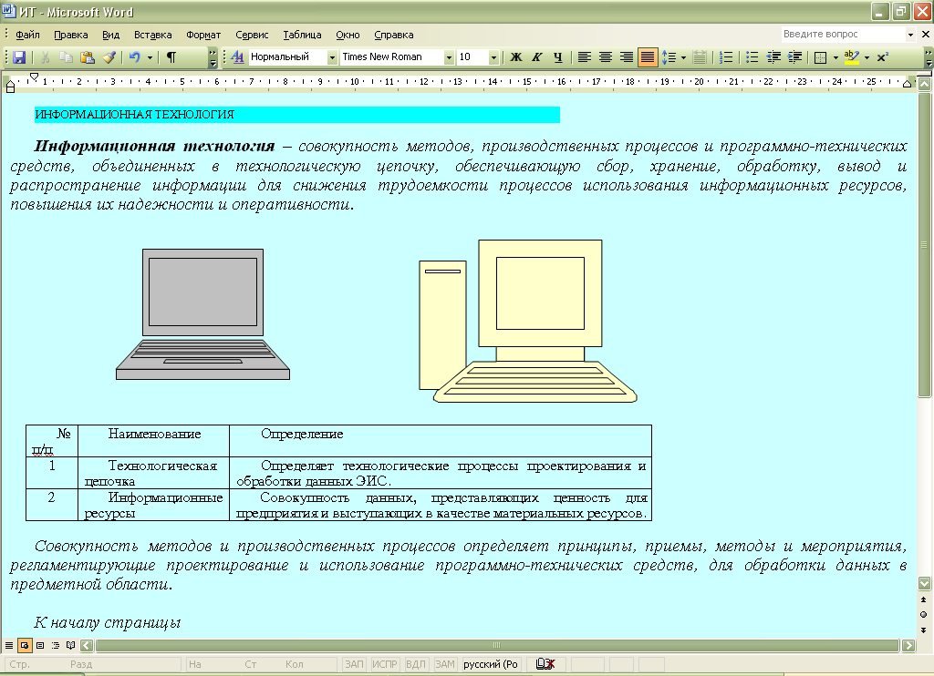This screenshot has height=676, width=934.
Task: Click the Undo arrow icon
Action: tap(135, 57)
